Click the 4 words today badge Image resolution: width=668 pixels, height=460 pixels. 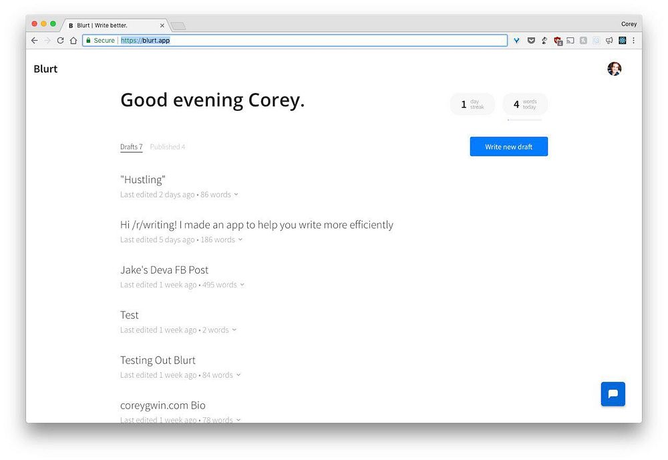[525, 104]
